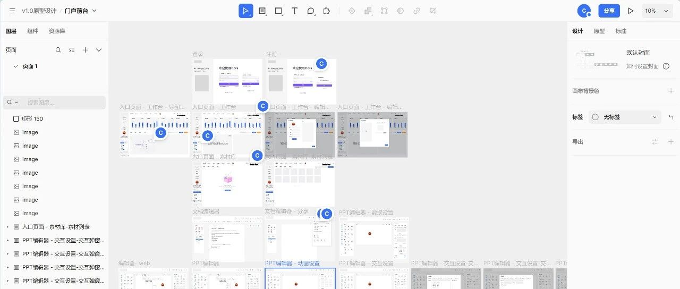The image size is (680, 289).
Task: Switch to the 资源库 tab
Action: (57, 31)
